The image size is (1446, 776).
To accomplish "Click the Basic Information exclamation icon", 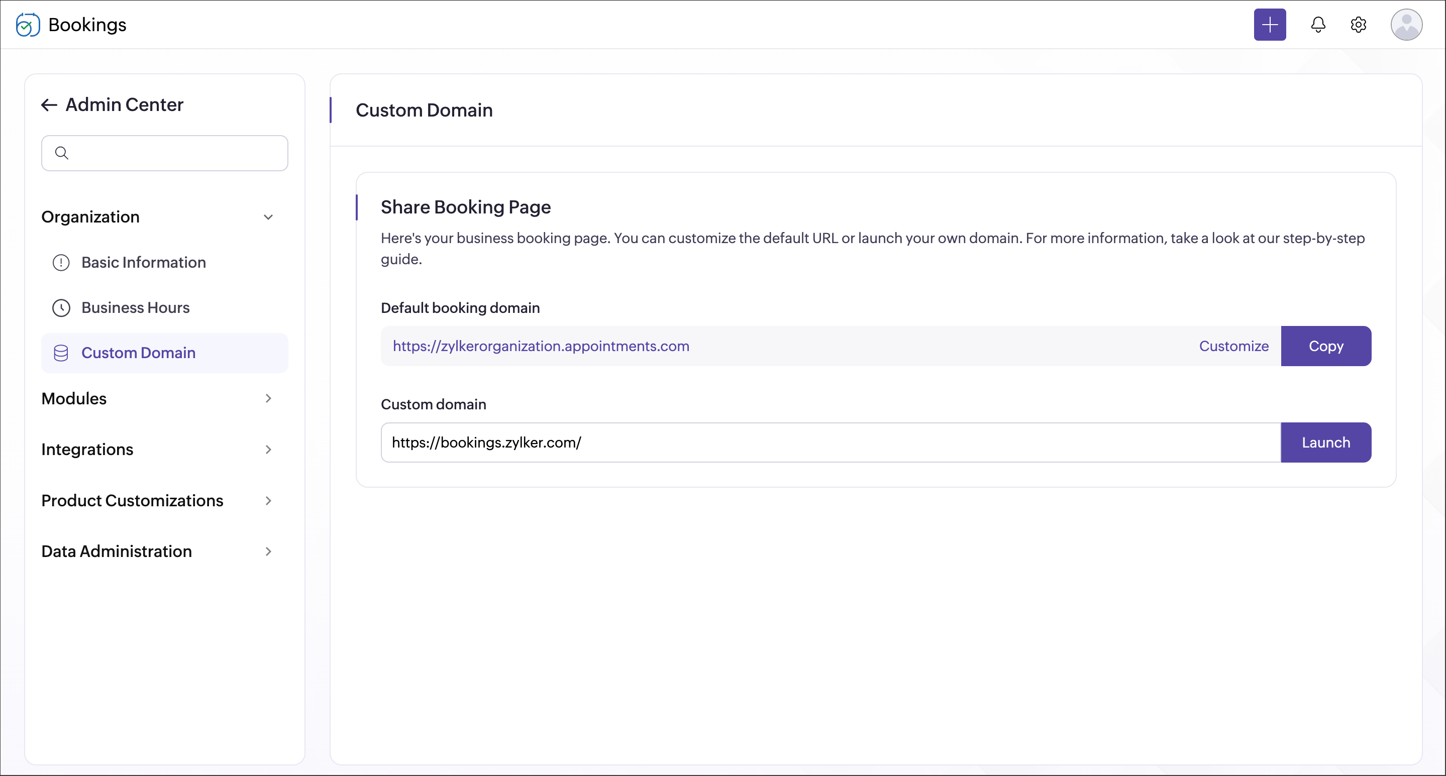I will tap(61, 263).
